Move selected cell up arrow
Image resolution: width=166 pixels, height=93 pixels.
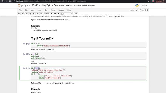click(x=38, y=14)
